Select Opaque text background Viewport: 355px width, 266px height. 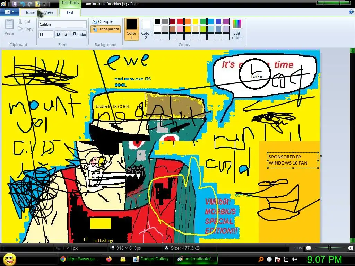click(102, 21)
